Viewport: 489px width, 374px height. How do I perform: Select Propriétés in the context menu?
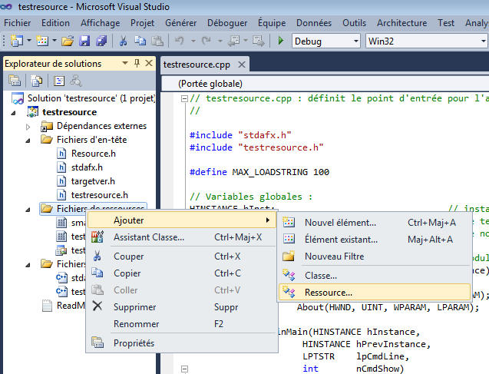(x=182, y=343)
